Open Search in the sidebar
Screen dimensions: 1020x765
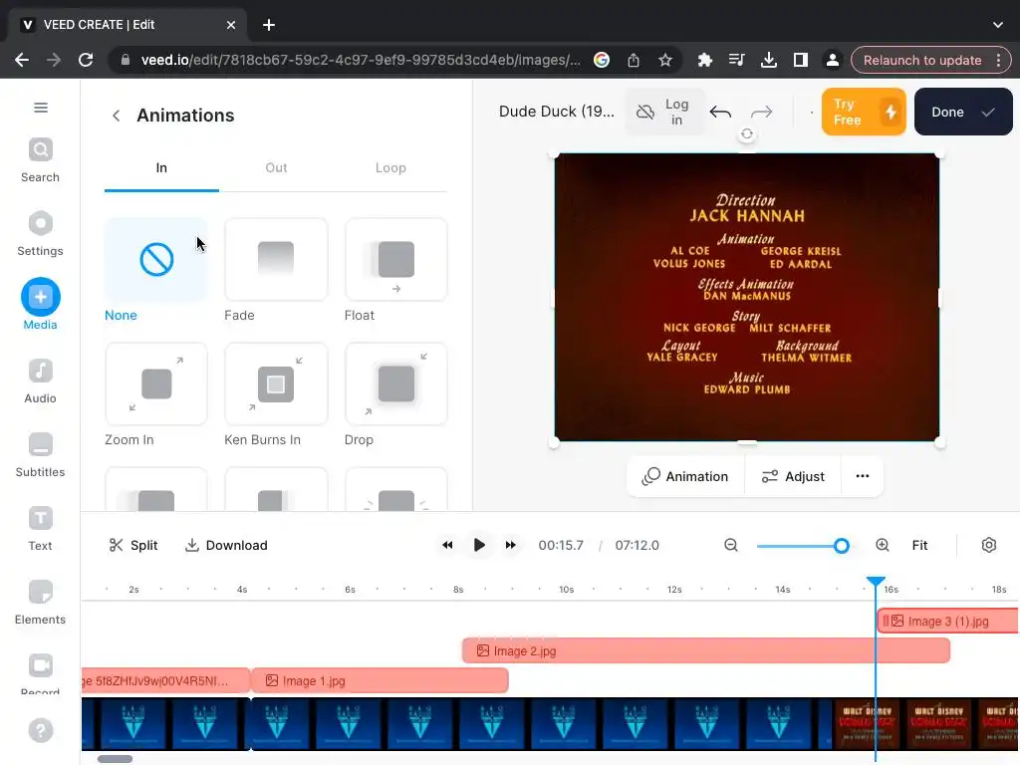(40, 160)
